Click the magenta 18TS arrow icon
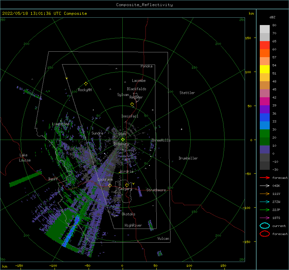289x270 pixels. [265, 218]
